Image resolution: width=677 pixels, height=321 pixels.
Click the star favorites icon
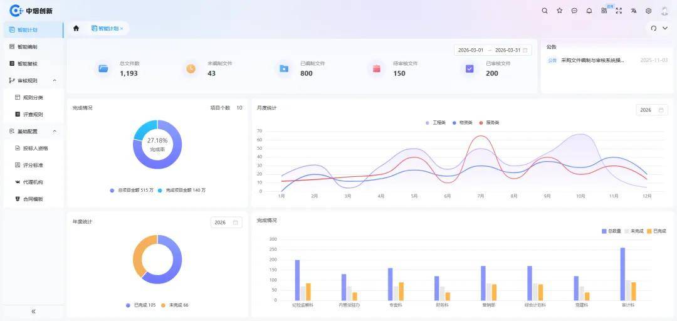point(559,11)
